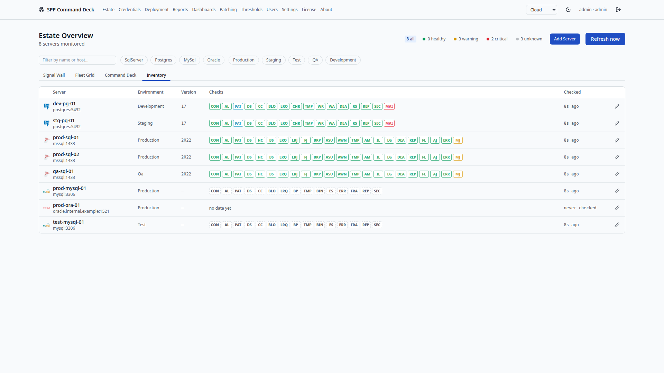Image resolution: width=664 pixels, height=373 pixels.
Task: Edit dev-pg-01 with pencil icon
Action: coord(617,106)
